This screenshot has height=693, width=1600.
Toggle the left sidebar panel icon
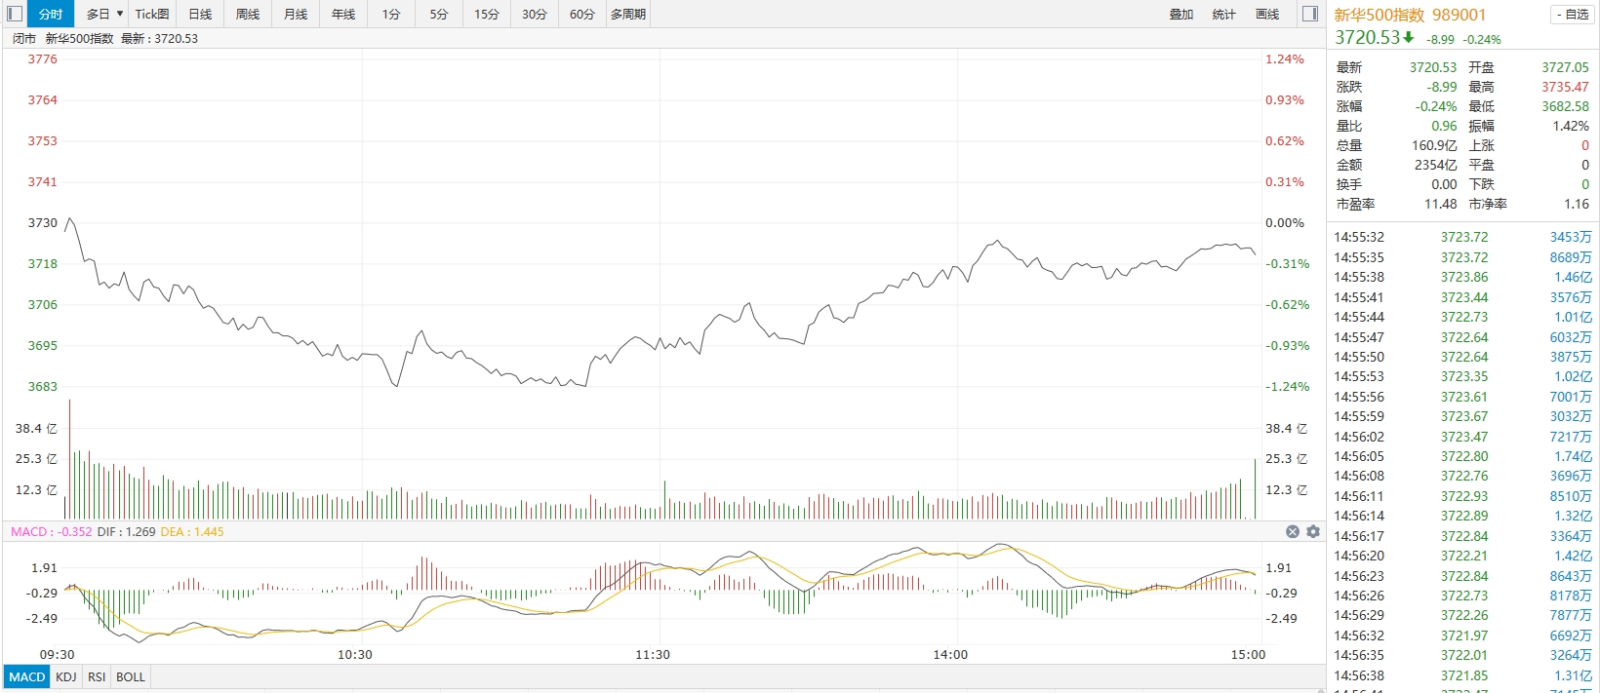click(15, 14)
